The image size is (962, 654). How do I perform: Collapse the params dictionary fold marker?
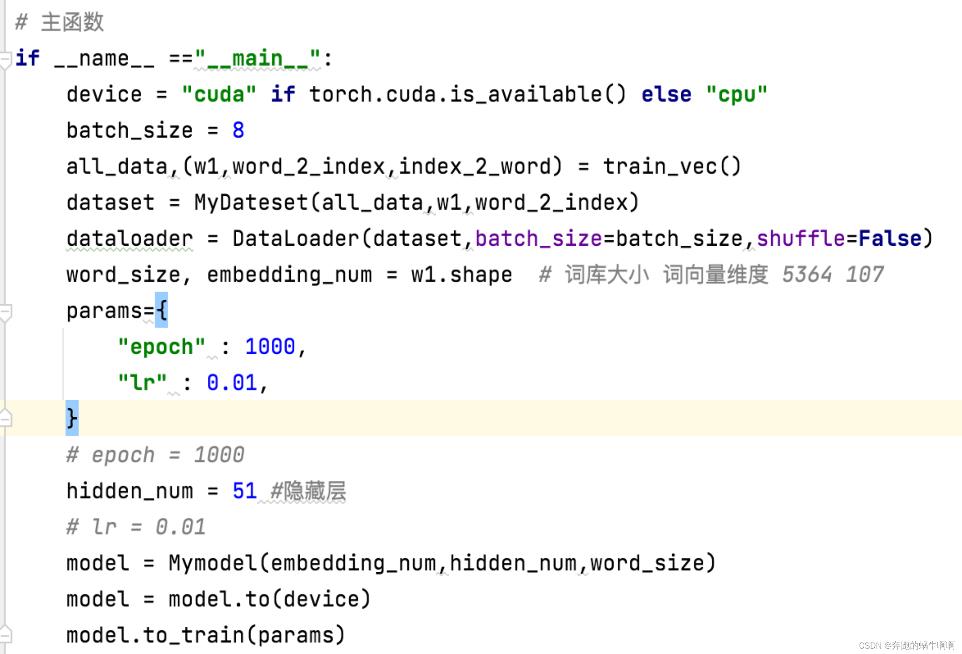pos(5,312)
